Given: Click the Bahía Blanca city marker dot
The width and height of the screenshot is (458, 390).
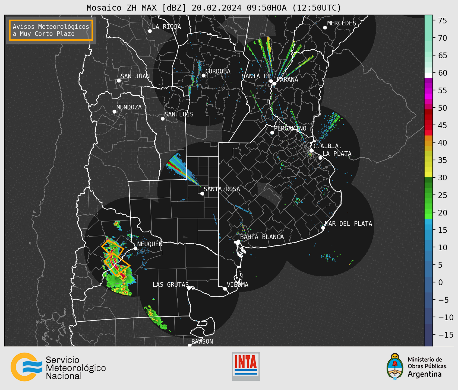Looking at the screenshot, I should tap(238, 241).
